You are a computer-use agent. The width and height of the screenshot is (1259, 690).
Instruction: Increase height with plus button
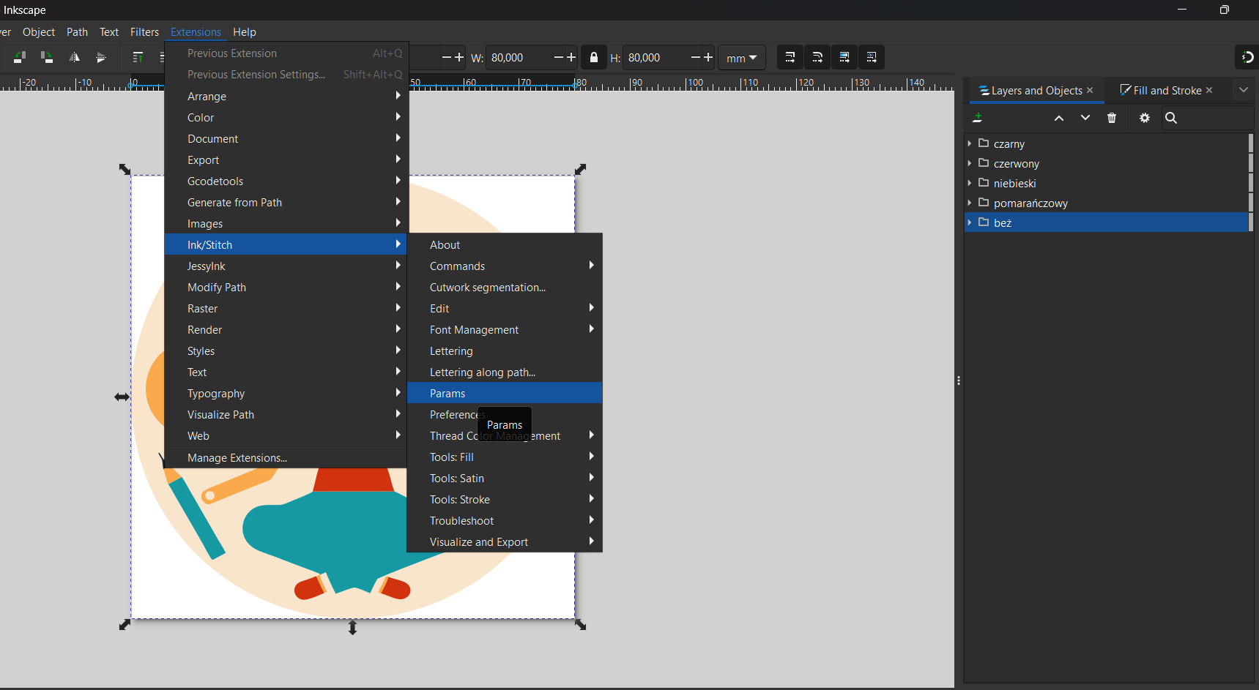(x=708, y=57)
